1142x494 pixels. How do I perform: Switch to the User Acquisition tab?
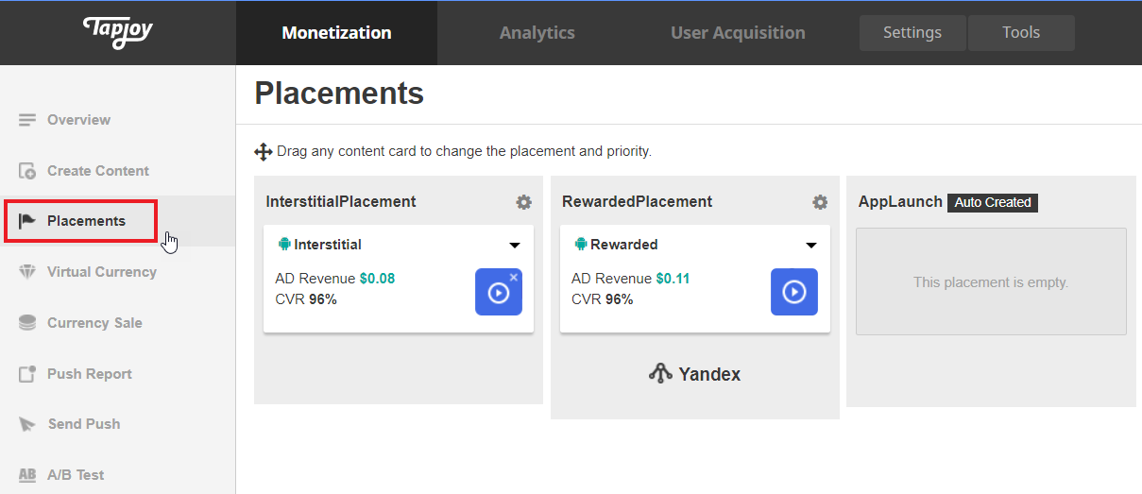tap(738, 33)
